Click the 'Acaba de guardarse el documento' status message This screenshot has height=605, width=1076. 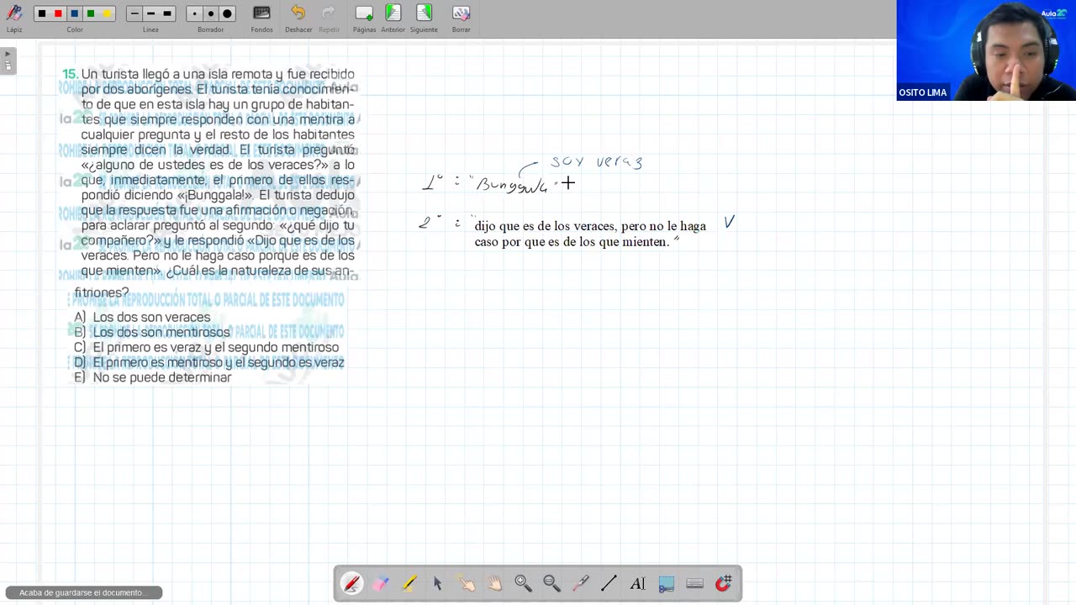tap(82, 592)
